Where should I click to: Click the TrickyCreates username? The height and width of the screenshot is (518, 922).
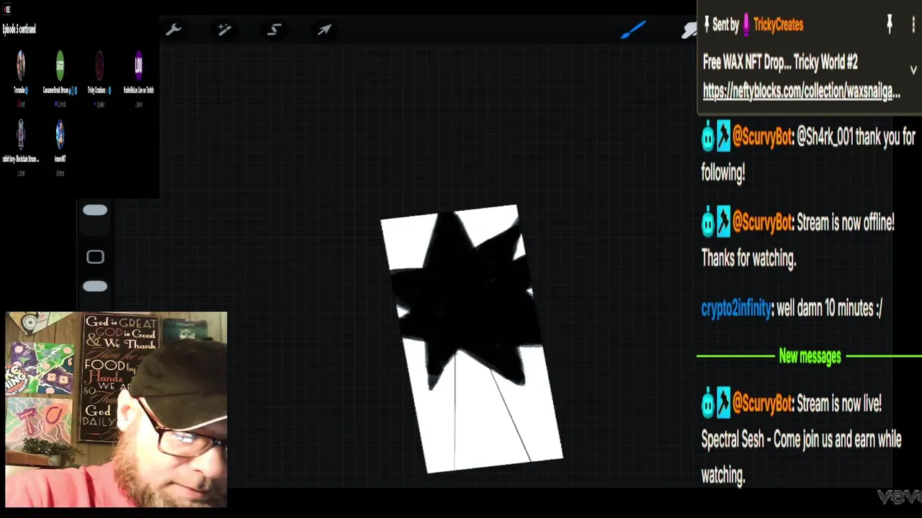tap(778, 24)
